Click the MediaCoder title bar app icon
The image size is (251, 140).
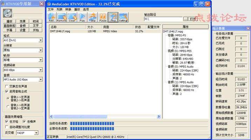[49, 4]
